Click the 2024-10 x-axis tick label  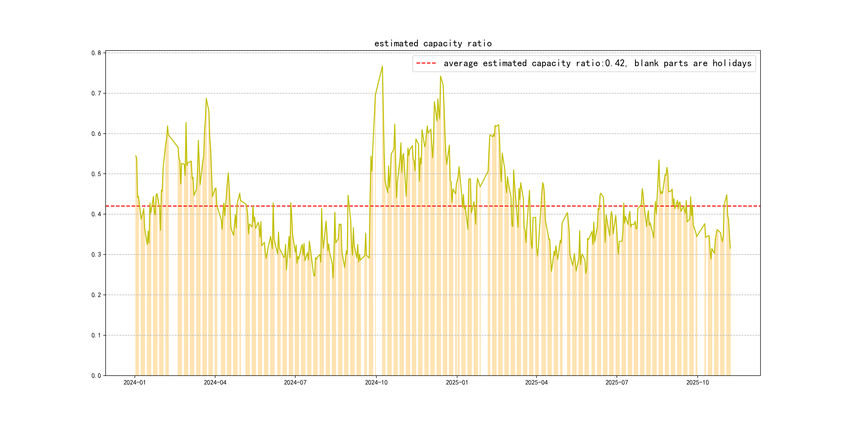point(376,382)
